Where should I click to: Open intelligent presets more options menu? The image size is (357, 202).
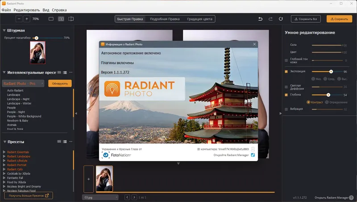[x=71, y=72]
